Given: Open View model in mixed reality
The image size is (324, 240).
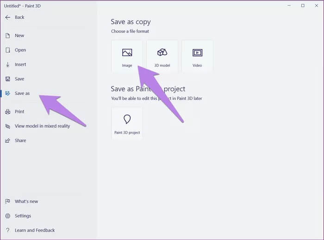Looking at the screenshot, I should [43, 126].
